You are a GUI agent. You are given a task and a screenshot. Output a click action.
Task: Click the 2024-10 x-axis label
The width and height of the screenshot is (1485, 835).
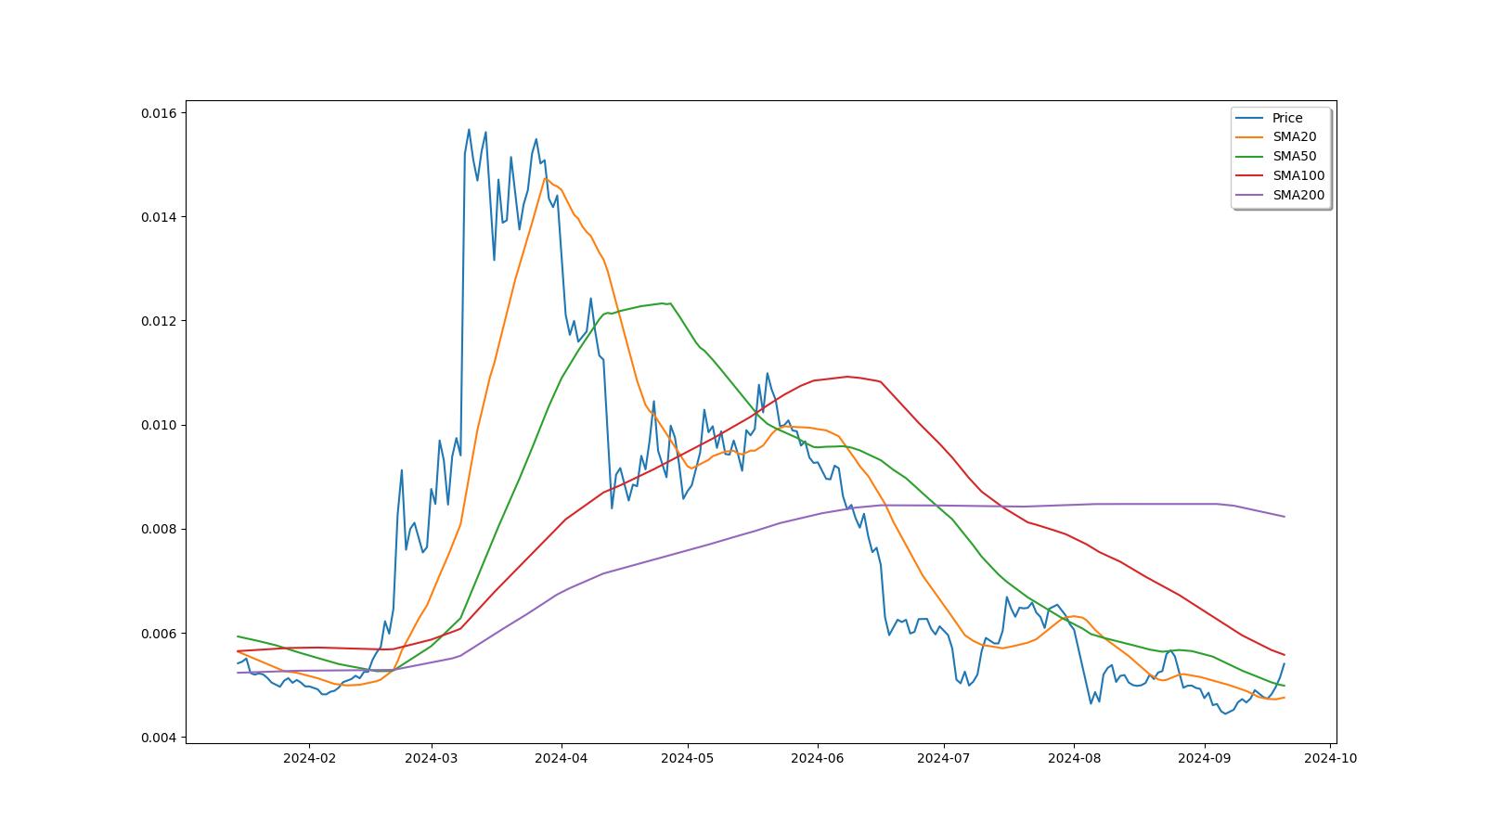pos(1331,758)
